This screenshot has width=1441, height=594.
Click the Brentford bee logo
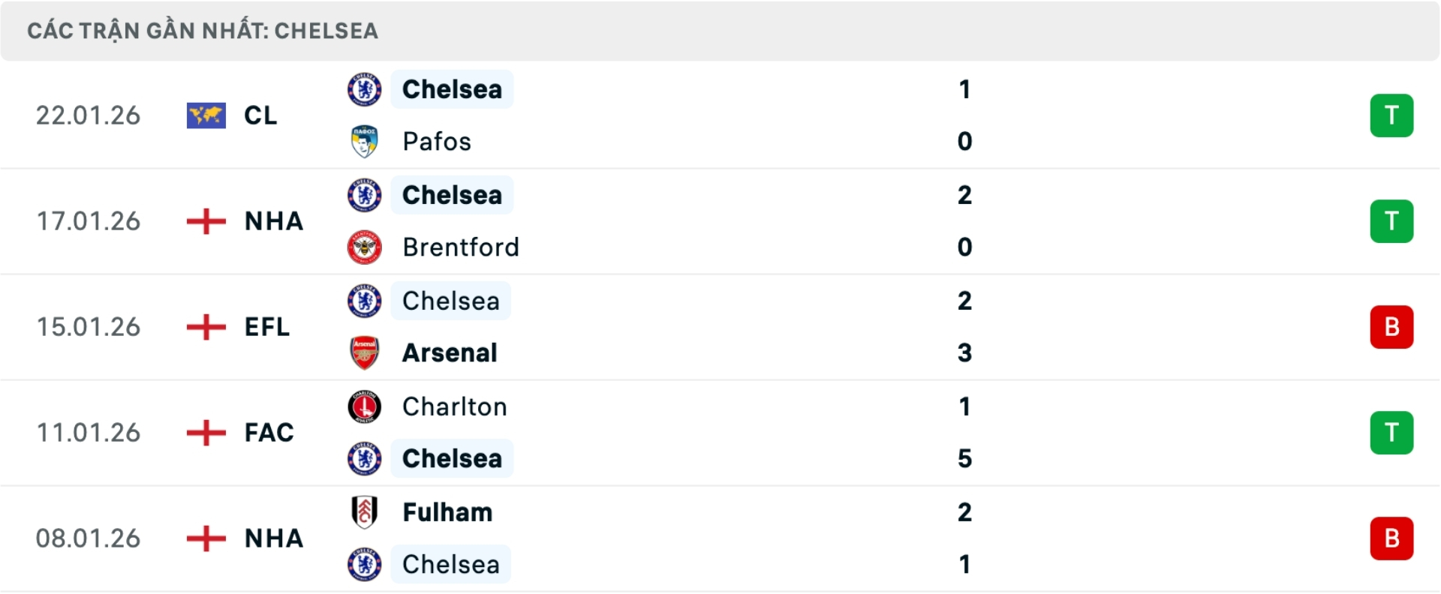tap(365, 247)
